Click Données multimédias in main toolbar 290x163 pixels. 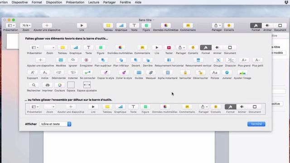coord(166,25)
